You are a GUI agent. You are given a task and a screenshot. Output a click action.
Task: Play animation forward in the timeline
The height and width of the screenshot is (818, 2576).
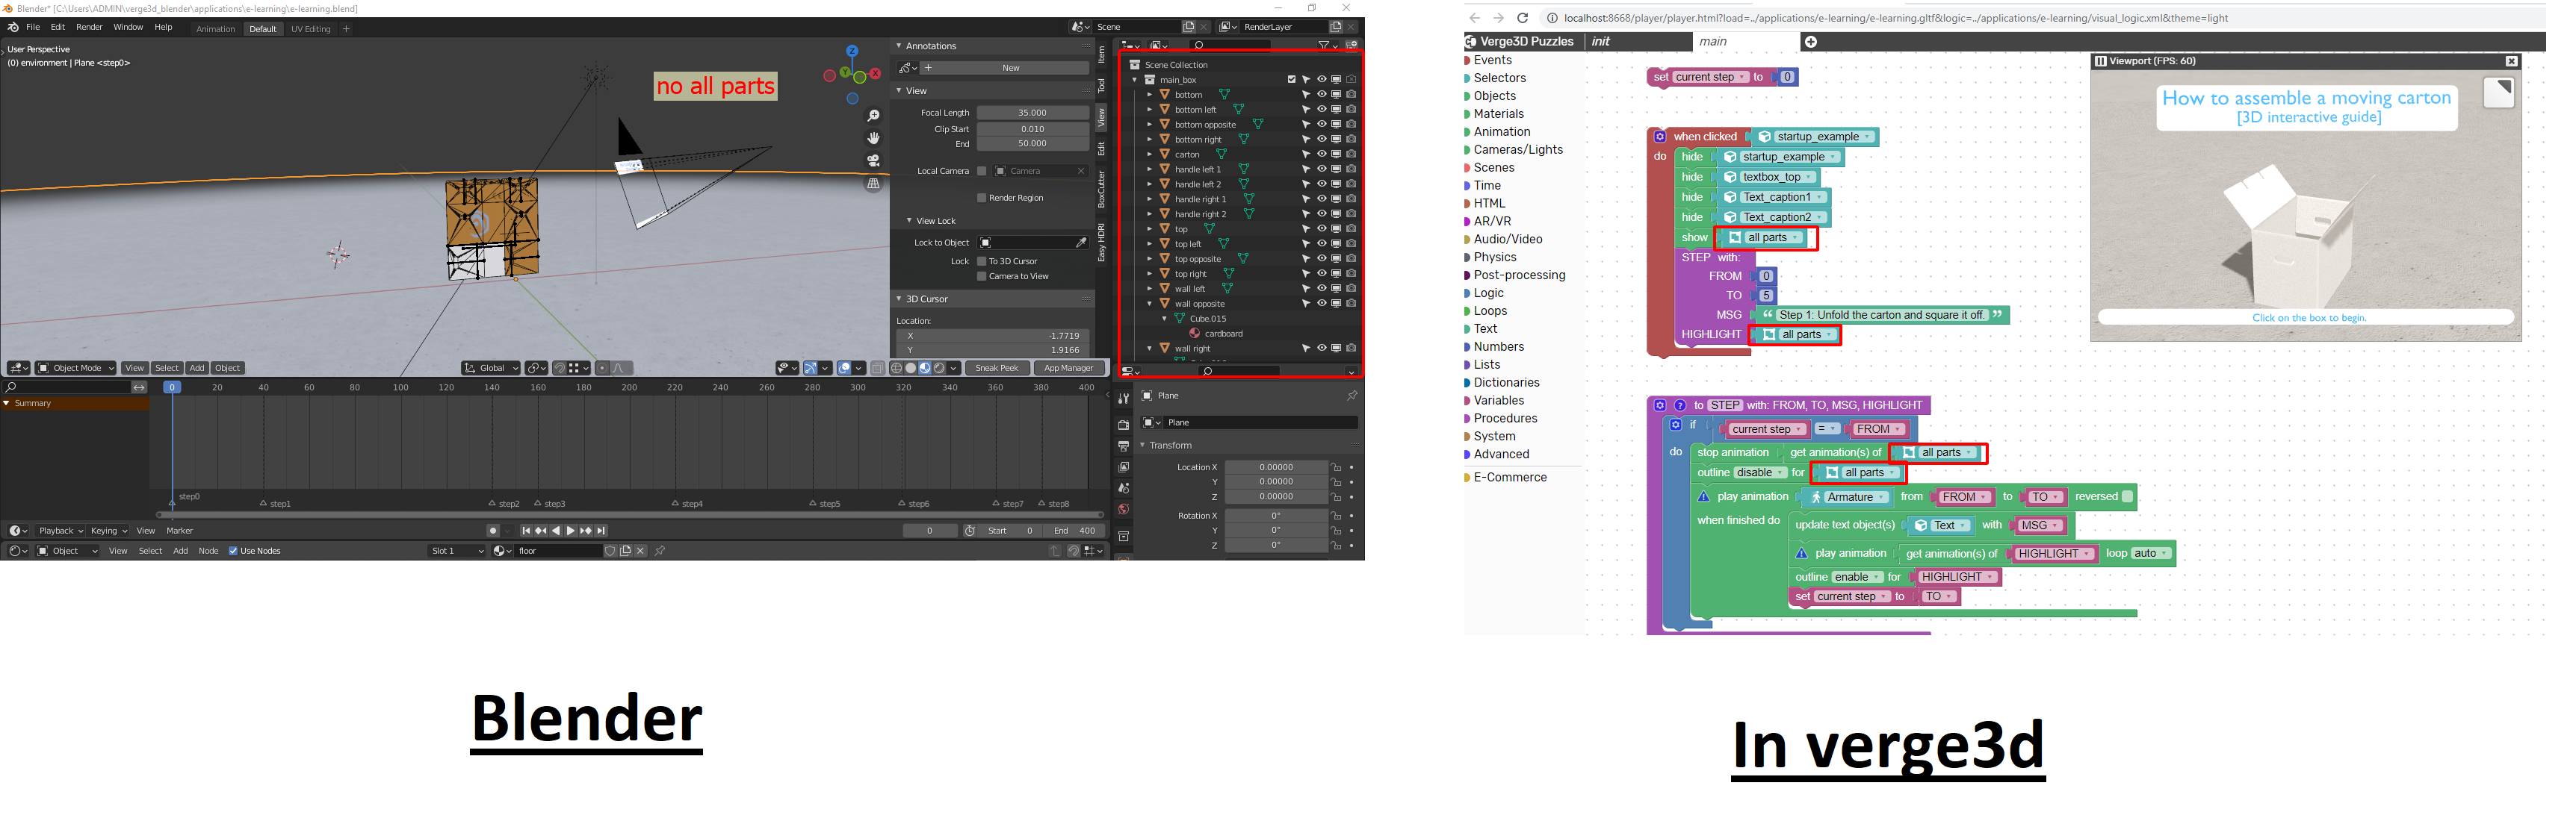tap(571, 531)
